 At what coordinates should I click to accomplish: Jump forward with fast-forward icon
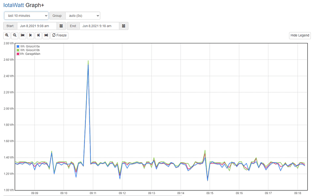(x=46, y=35)
